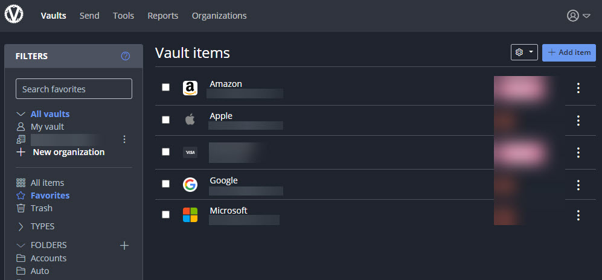Image resolution: width=602 pixels, height=280 pixels.
Task: Open options menu for Apple row
Action: (578, 120)
